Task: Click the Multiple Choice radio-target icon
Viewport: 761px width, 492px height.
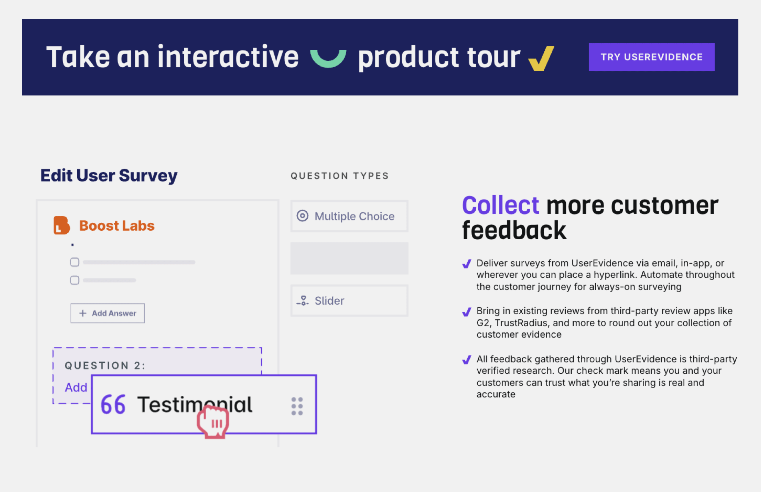Action: point(302,216)
